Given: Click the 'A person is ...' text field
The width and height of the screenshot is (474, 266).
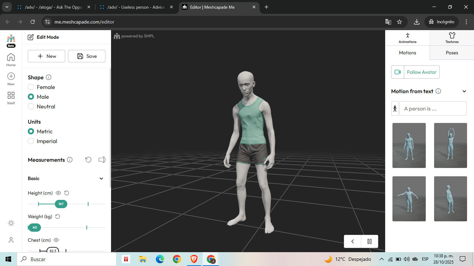Looking at the screenshot, I should coord(433,108).
